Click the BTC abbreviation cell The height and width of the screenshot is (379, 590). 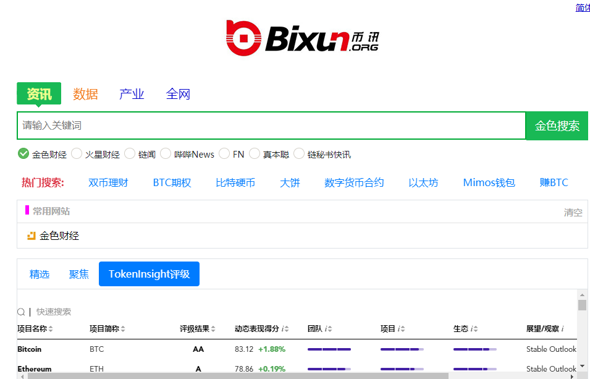pyautogui.click(x=97, y=349)
